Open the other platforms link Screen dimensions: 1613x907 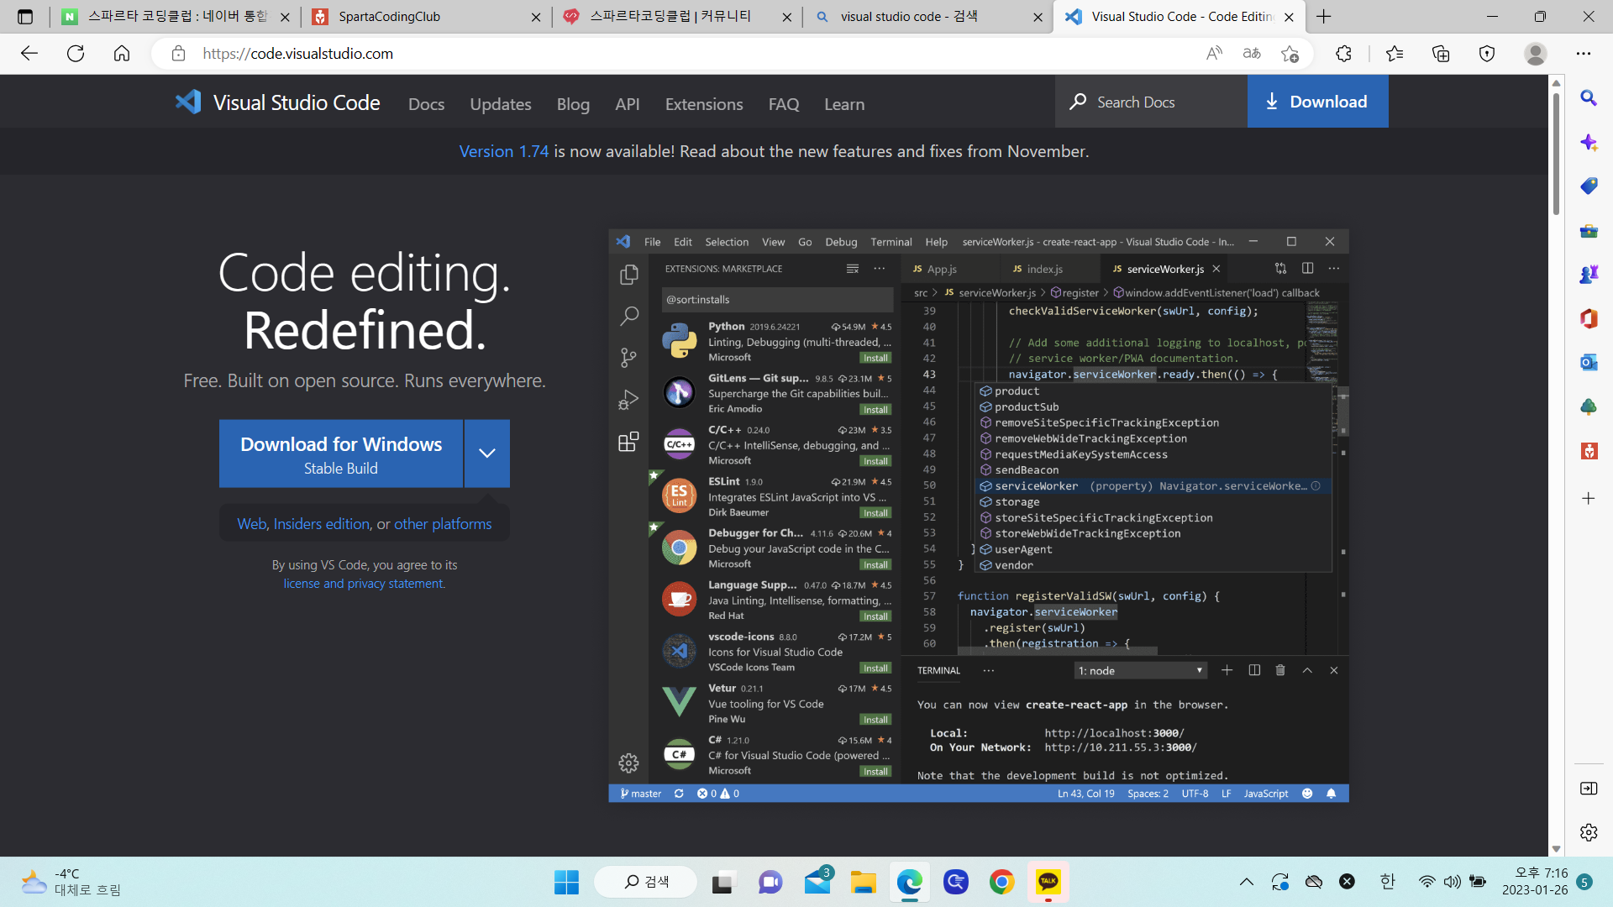[443, 524]
